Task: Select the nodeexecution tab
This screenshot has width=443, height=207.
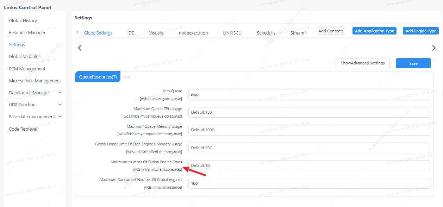Action: (x=193, y=33)
